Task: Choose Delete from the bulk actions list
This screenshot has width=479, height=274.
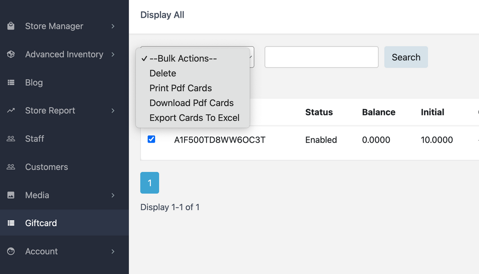Action: tap(163, 73)
